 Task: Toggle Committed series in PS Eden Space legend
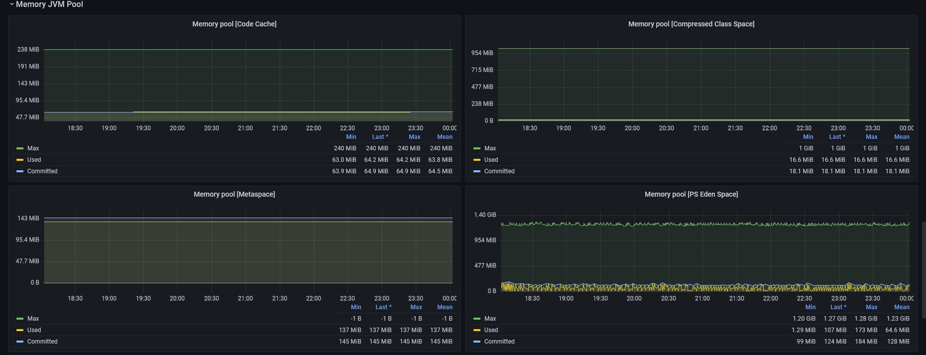click(x=499, y=342)
